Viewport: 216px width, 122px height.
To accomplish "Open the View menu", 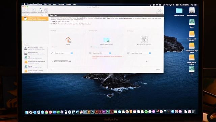I will pyautogui.click(x=55, y=4).
